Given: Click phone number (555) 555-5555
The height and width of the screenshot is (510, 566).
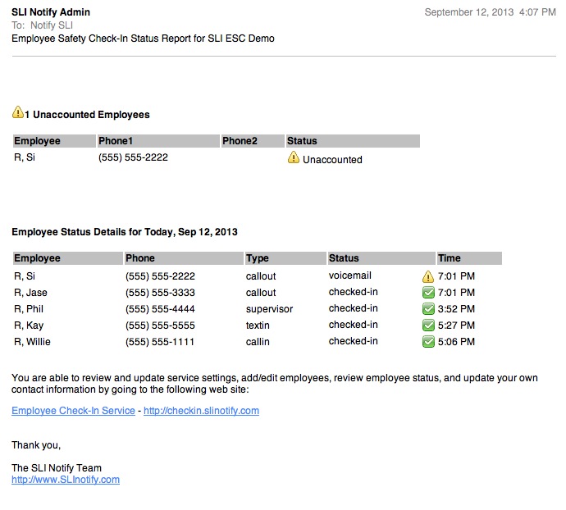Looking at the screenshot, I should tap(160, 326).
